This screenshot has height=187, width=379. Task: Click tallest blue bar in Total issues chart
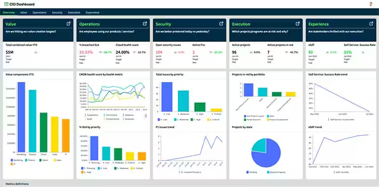(167, 97)
